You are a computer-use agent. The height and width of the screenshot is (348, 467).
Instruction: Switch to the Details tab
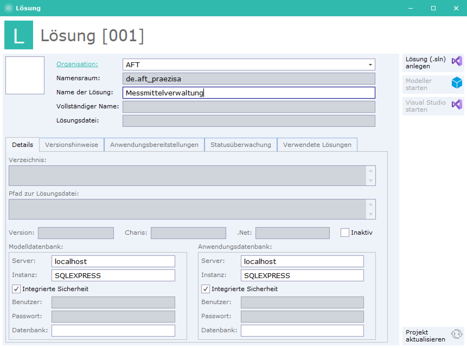coord(23,145)
